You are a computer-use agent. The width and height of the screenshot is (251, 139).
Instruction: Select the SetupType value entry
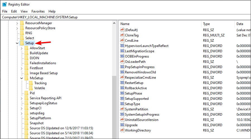pyautogui.click(x=132, y=104)
